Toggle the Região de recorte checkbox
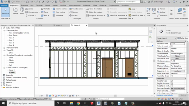 pyautogui.click(x=172, y=84)
